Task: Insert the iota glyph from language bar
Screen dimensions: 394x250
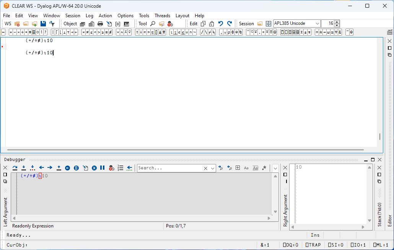Action: 171,32
